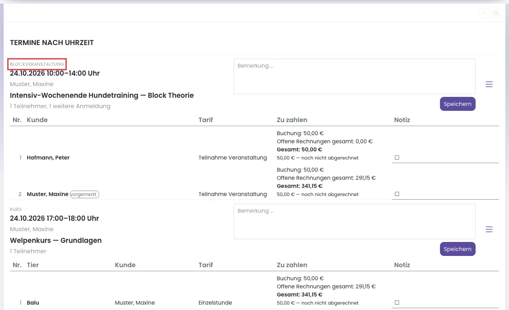This screenshot has width=509, height=310.
Task: Select the animal name "Balu"
Action: coord(33,302)
